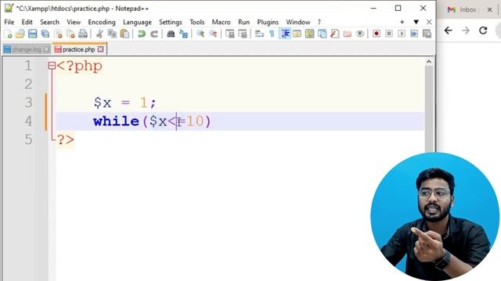Play back the recorded macro
Viewport: 501px width, 281px height.
tap(402, 34)
